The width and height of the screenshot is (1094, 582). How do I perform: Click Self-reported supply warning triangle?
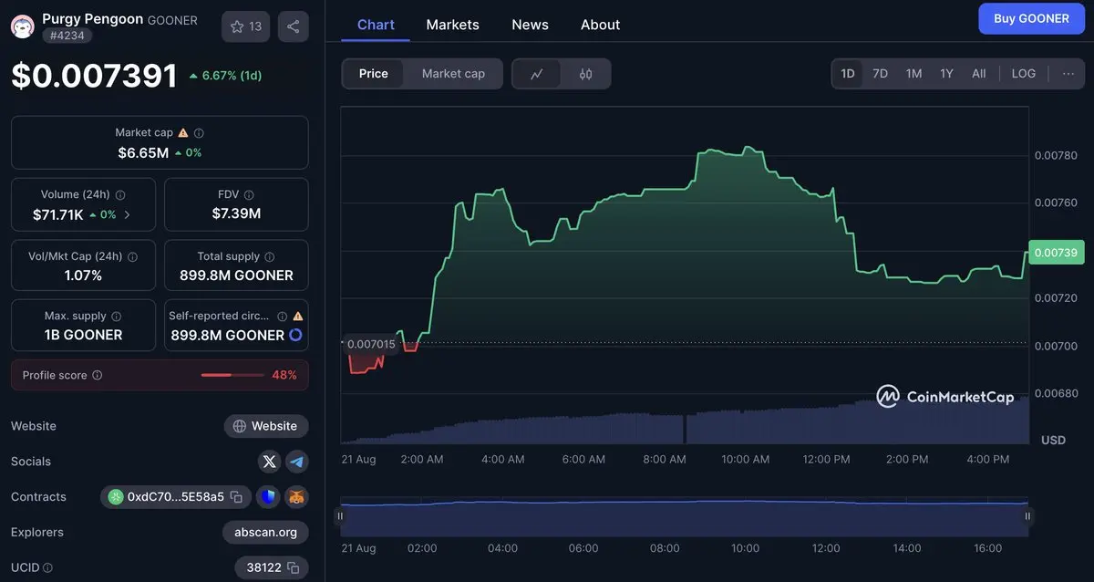coord(297,316)
